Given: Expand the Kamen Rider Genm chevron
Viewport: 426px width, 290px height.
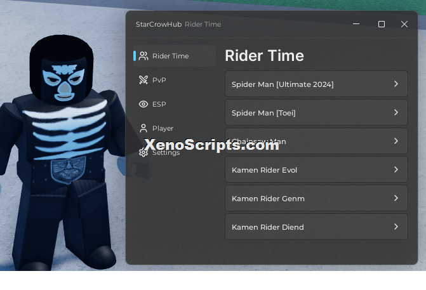Looking at the screenshot, I should (396, 198).
